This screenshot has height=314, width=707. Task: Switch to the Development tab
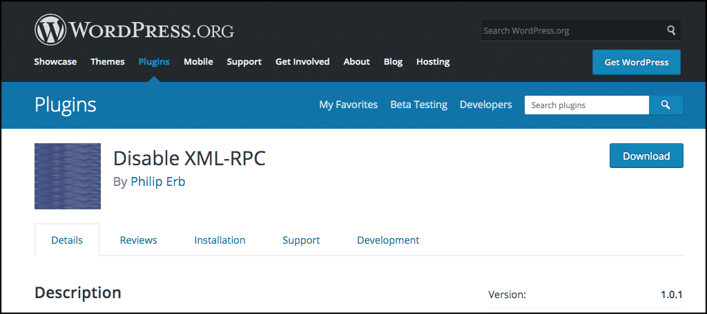[x=388, y=240]
